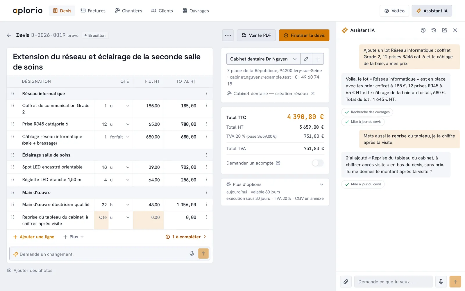Submit the Demande un changement request
Screen dimensions: 465x291
click(203, 253)
